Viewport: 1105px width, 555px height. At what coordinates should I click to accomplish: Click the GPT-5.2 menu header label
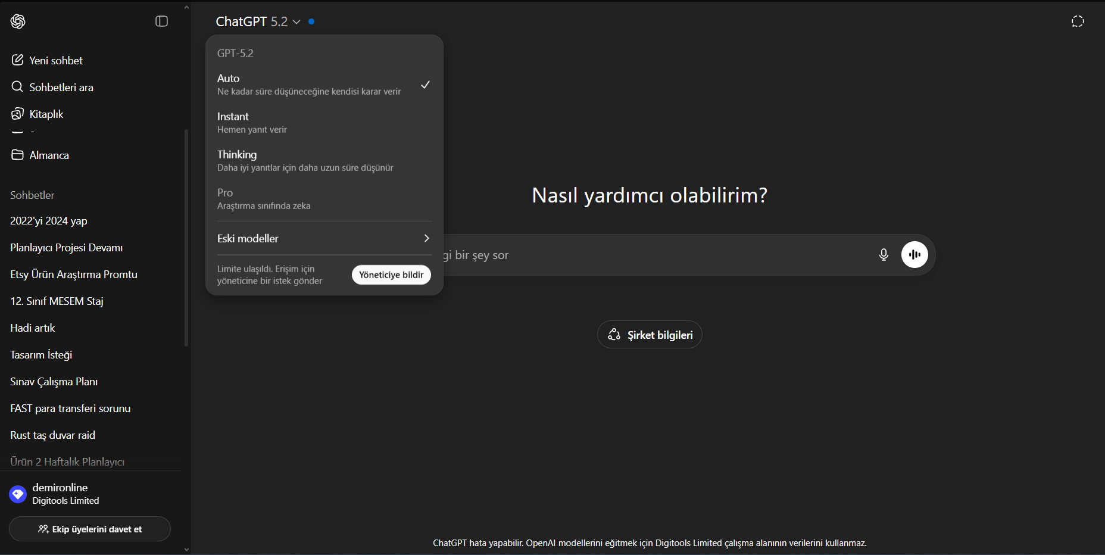point(235,53)
